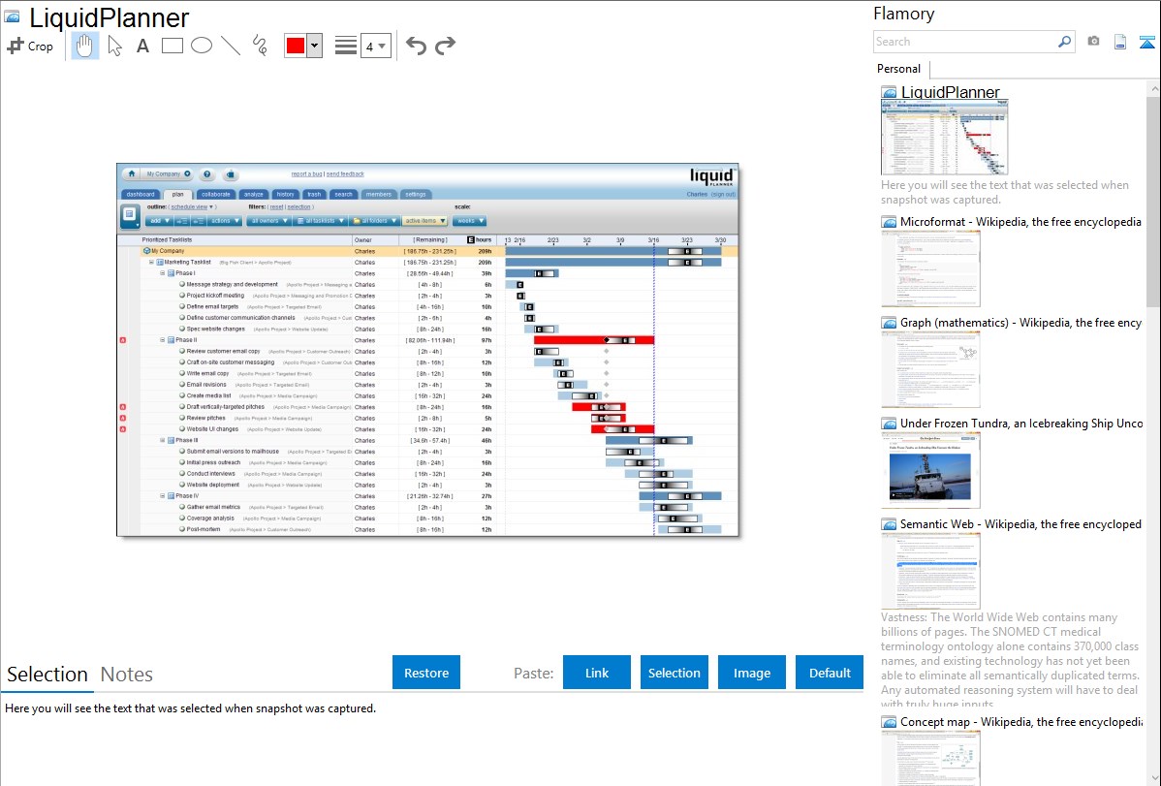1161x786 pixels.
Task: Click the red annotation color swatch
Action: coord(296,46)
